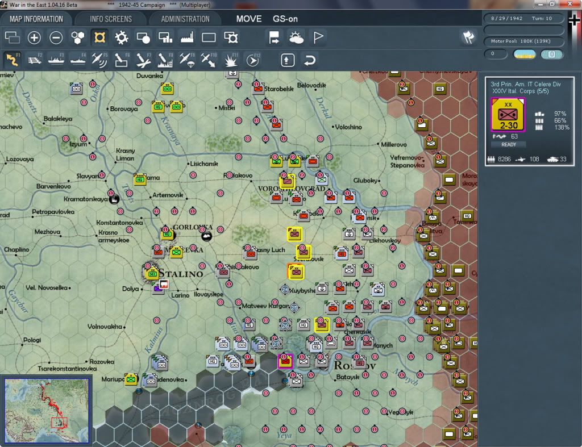The width and height of the screenshot is (582, 447).
Task: Select the F10 air transfer mode icon
Action: (209, 60)
